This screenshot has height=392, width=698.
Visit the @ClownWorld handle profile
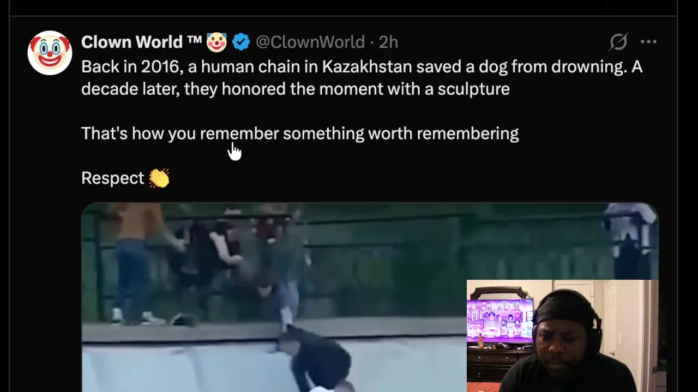pyautogui.click(x=310, y=42)
